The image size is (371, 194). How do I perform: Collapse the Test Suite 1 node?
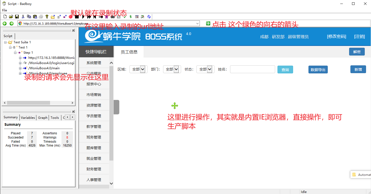[x=5, y=42]
